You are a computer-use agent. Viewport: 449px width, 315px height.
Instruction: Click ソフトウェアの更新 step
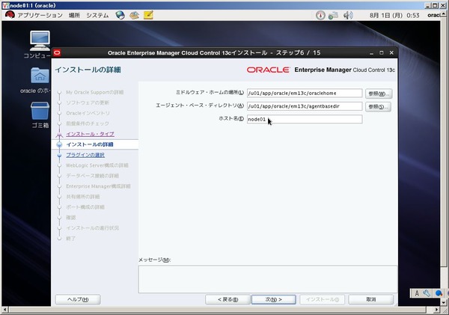tap(88, 103)
